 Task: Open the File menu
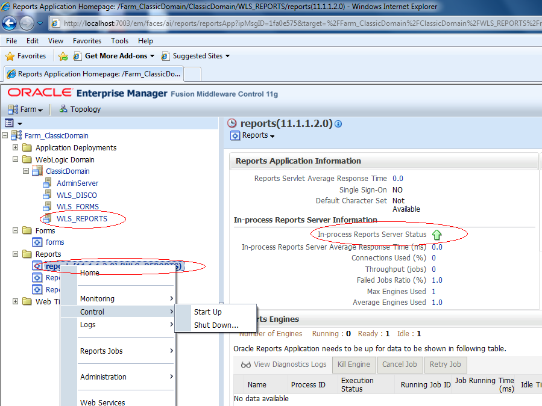pyautogui.click(x=11, y=41)
